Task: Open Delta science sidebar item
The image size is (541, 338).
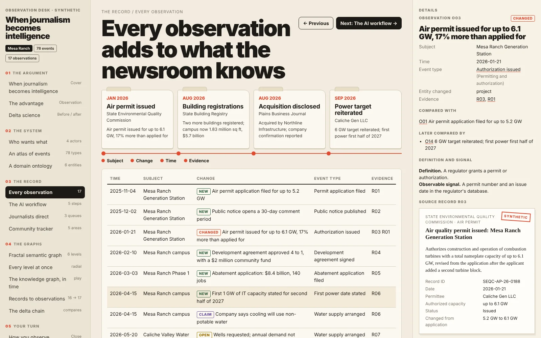Action: (45, 115)
